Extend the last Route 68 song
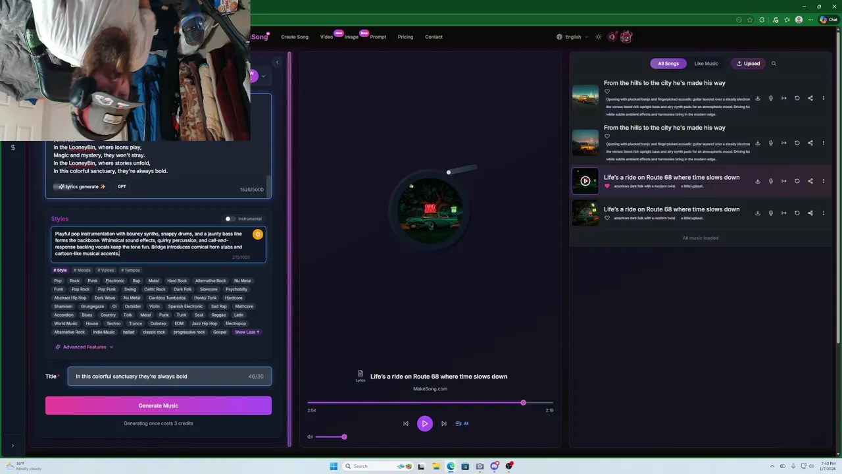 [783, 213]
